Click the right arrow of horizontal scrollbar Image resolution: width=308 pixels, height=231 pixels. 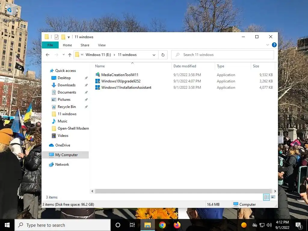275,191
